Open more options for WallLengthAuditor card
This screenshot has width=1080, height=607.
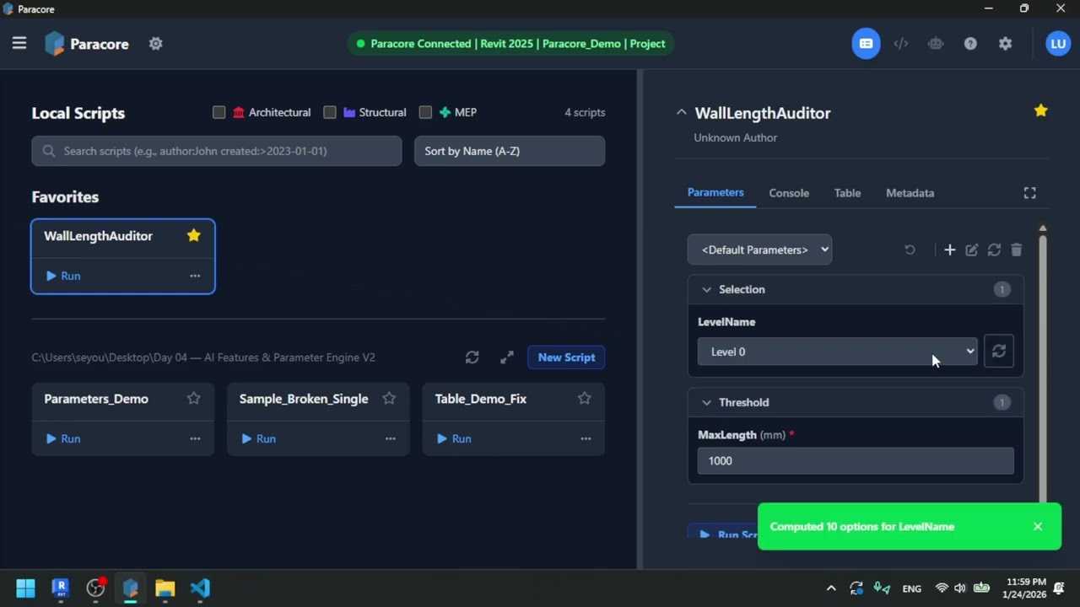click(195, 276)
